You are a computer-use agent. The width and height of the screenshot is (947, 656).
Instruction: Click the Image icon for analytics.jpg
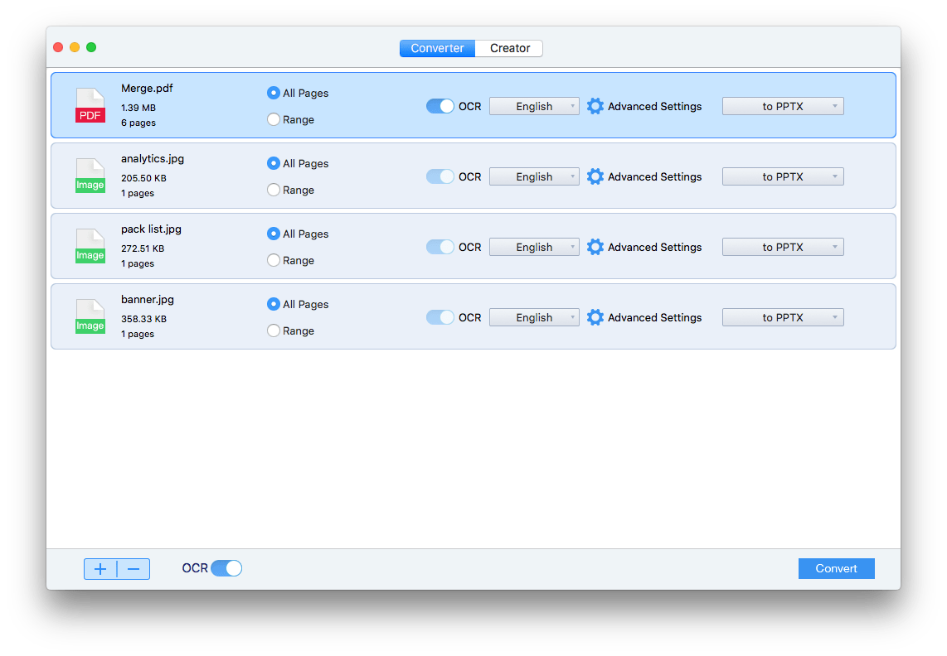(90, 176)
